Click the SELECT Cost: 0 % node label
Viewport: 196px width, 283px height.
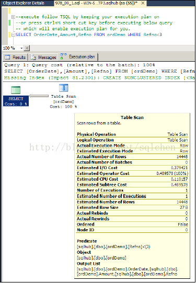(16, 101)
